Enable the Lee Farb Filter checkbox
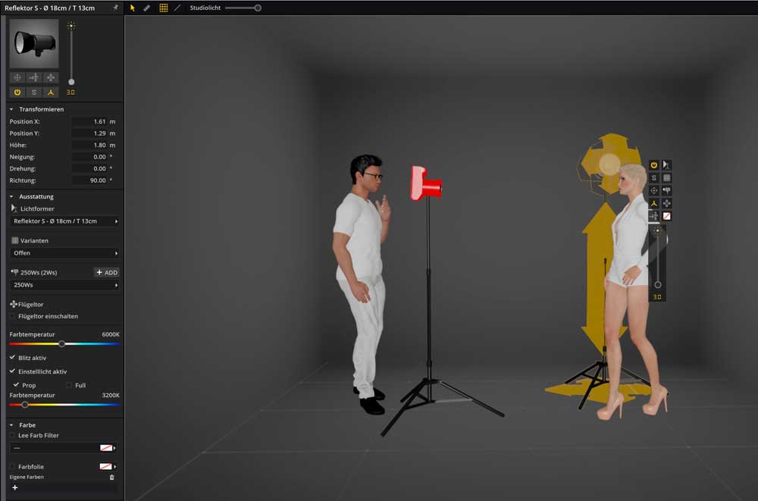 pyautogui.click(x=12, y=435)
